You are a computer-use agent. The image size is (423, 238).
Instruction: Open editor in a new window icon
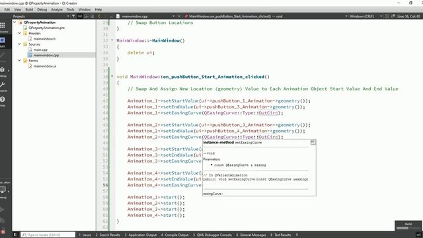[x=393, y=16]
